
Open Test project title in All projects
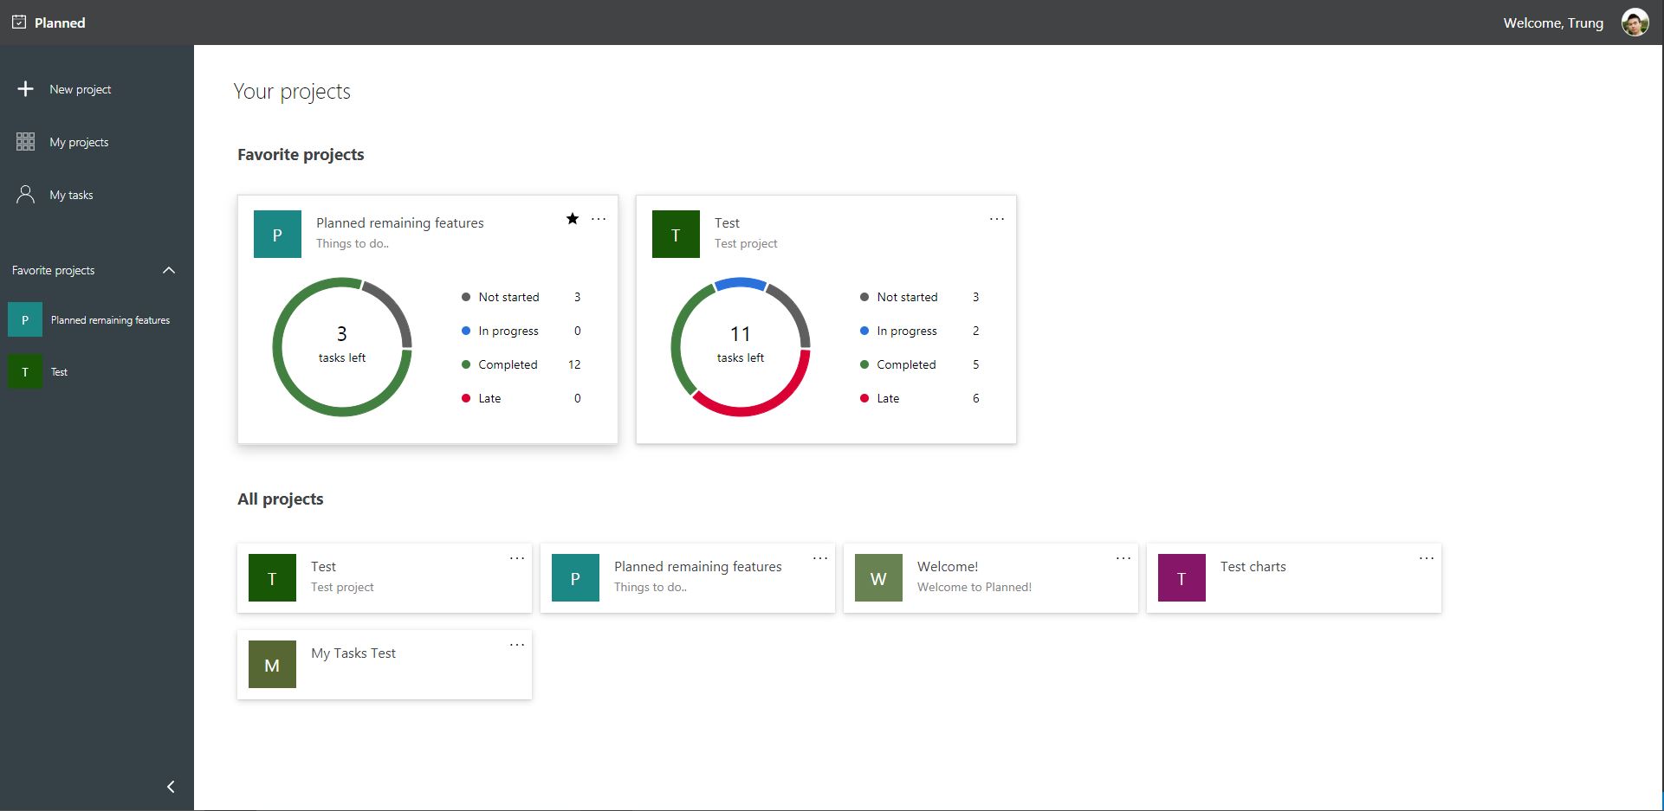point(323,567)
